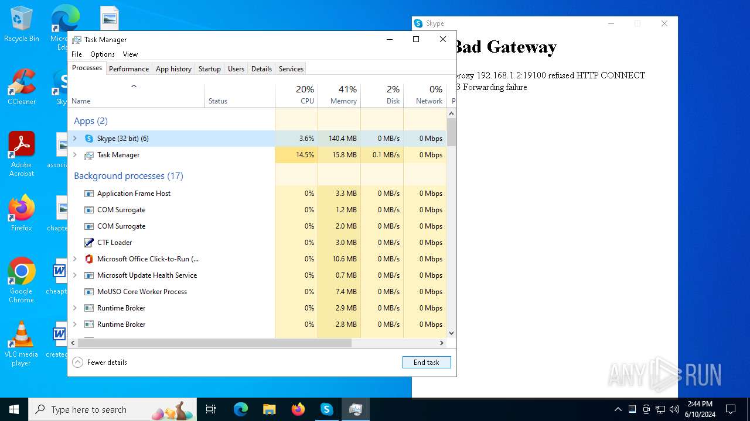Switch to the Performance tab
This screenshot has width=750, height=421.
(x=129, y=69)
